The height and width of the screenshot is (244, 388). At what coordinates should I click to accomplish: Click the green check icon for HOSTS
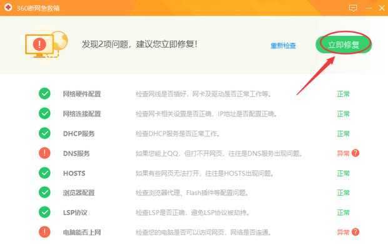pos(44,173)
